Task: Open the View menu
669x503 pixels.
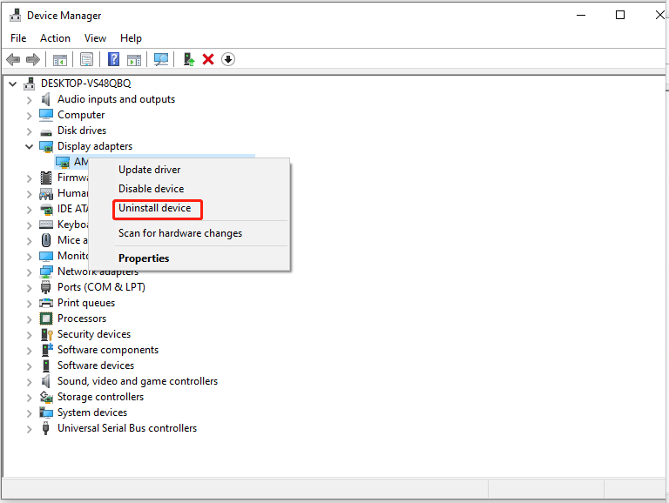Action: coord(95,38)
